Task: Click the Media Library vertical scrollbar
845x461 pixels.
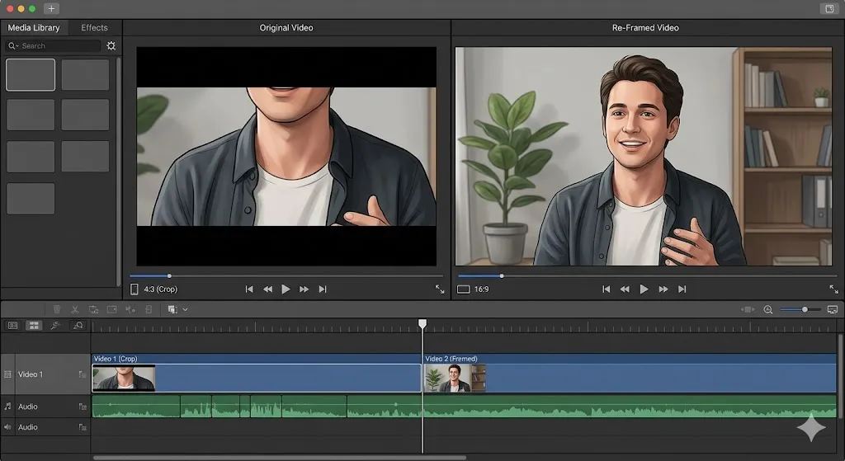Action: click(119, 172)
